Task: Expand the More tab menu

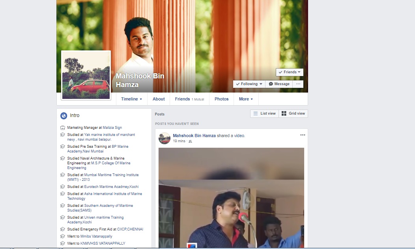Action: coord(246,99)
